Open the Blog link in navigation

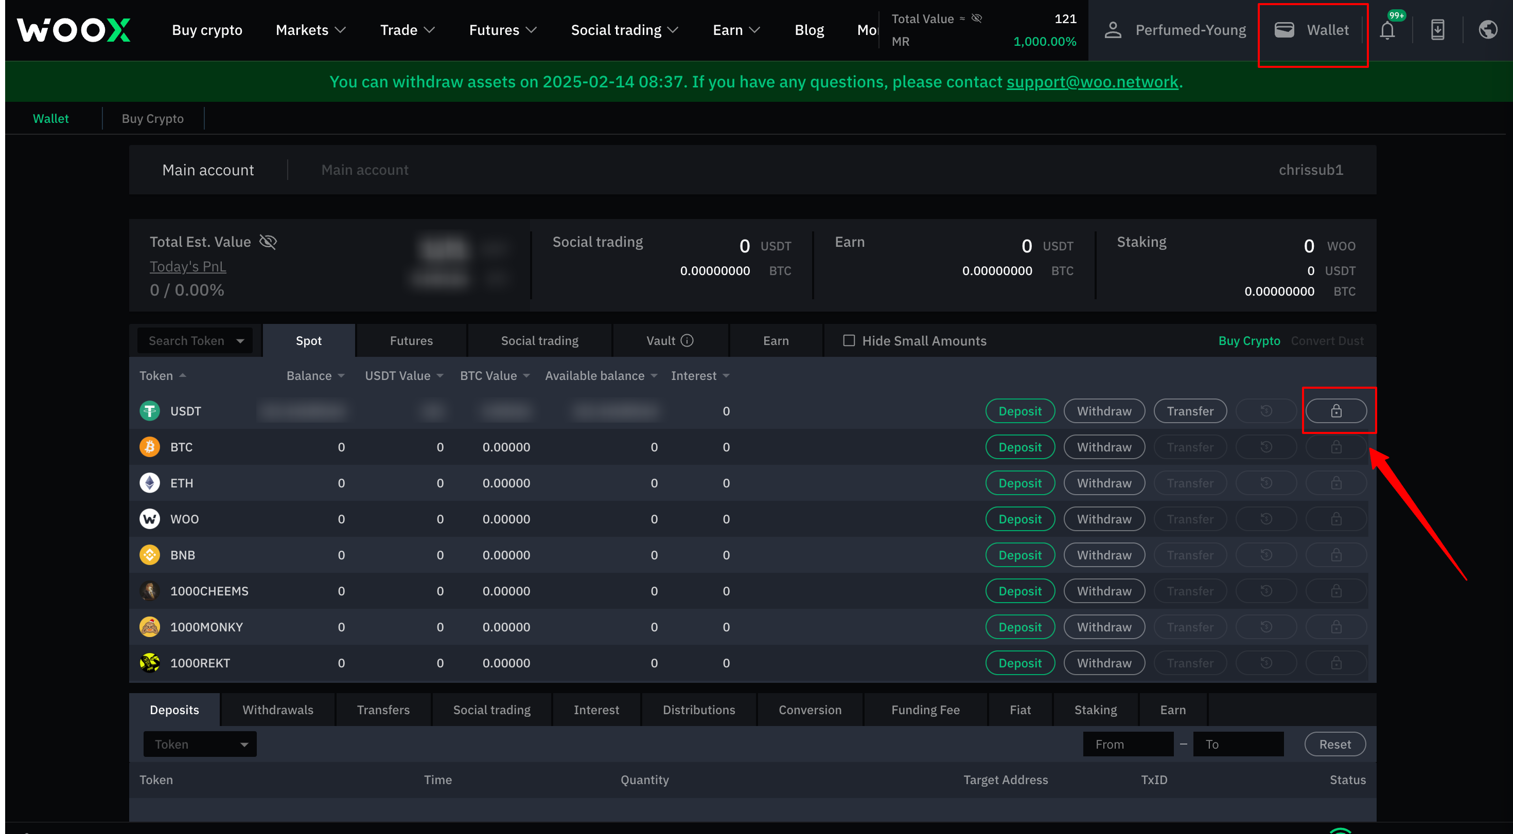809,30
